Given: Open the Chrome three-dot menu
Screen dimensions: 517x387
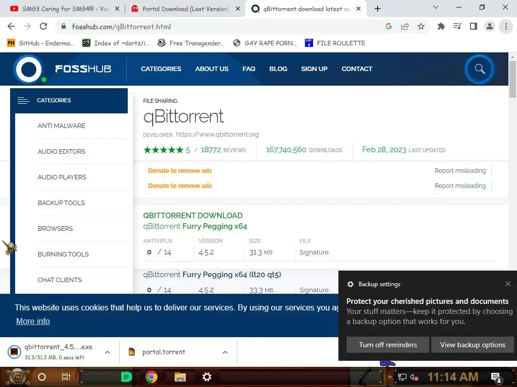Looking at the screenshot, I should [506, 27].
